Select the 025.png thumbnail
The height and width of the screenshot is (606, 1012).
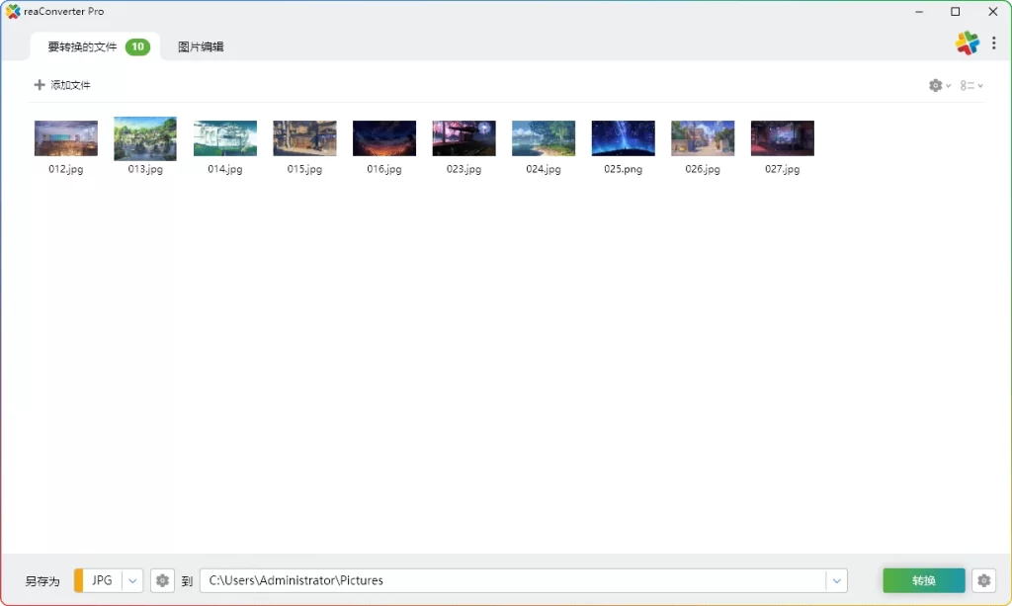[623, 137]
